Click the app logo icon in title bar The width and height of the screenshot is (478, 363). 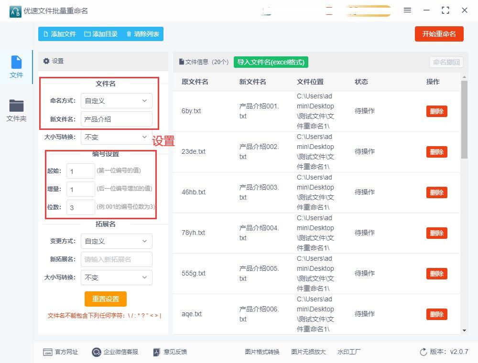(15, 11)
